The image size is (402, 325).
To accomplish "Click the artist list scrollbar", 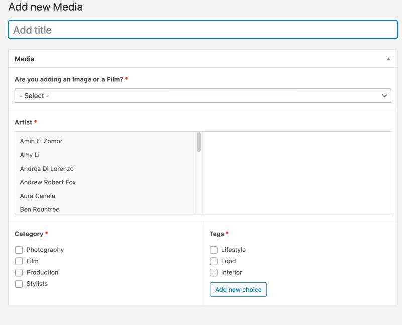I will (199, 142).
